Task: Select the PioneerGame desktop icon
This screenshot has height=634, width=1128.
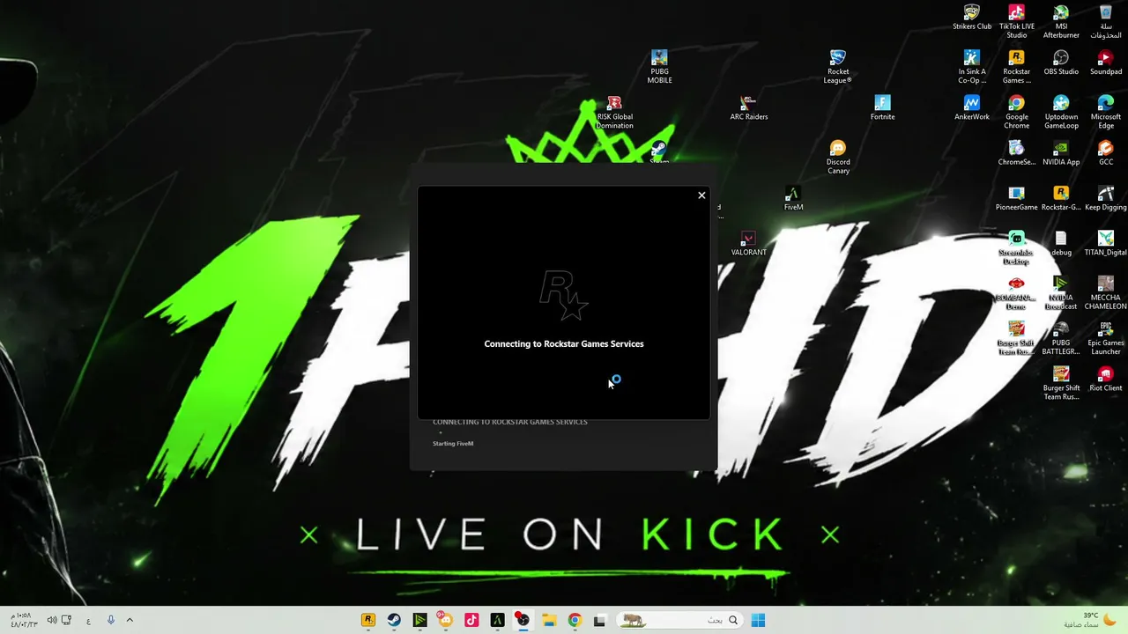Action: (x=1016, y=198)
